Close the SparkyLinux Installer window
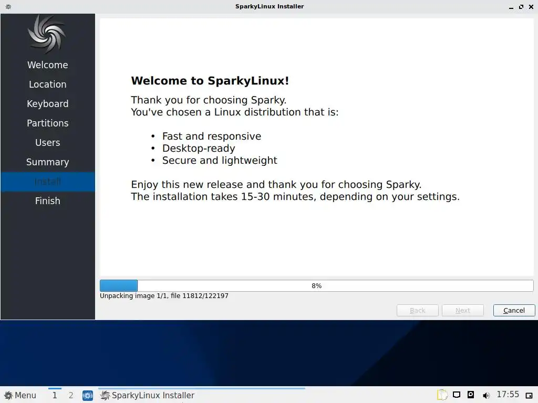 point(531,7)
